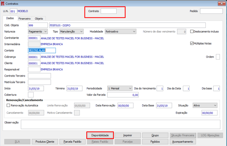
Task: Focus the Cód. Objeto field with 999
Action: [x=38, y=25]
